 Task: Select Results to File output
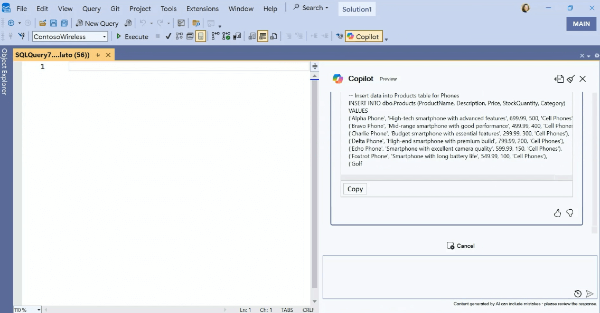tap(274, 36)
